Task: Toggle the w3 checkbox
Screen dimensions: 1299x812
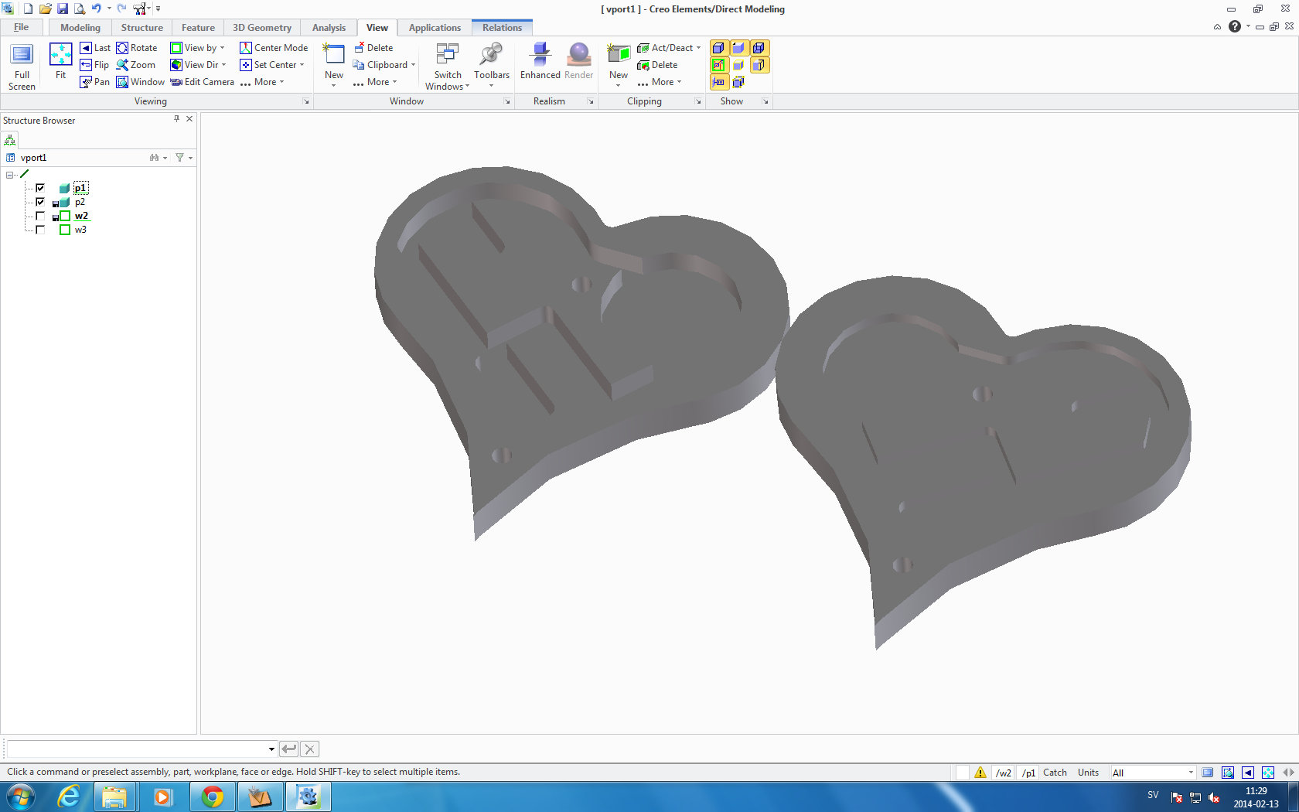Action: [x=40, y=230]
